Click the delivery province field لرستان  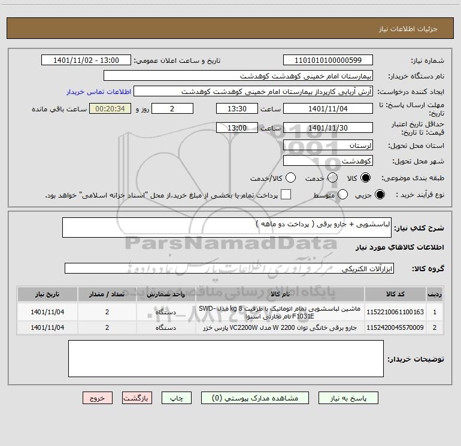click(328, 145)
